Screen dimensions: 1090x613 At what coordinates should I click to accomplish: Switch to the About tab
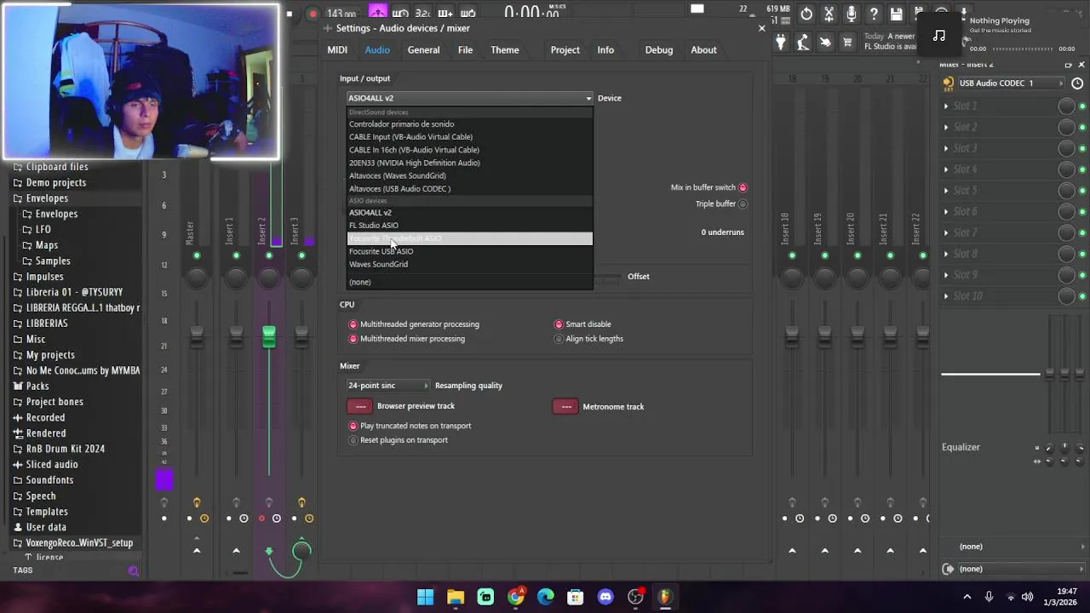pos(703,50)
